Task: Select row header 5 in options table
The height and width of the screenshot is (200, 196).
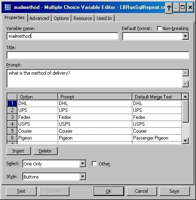Action: coord(12,131)
